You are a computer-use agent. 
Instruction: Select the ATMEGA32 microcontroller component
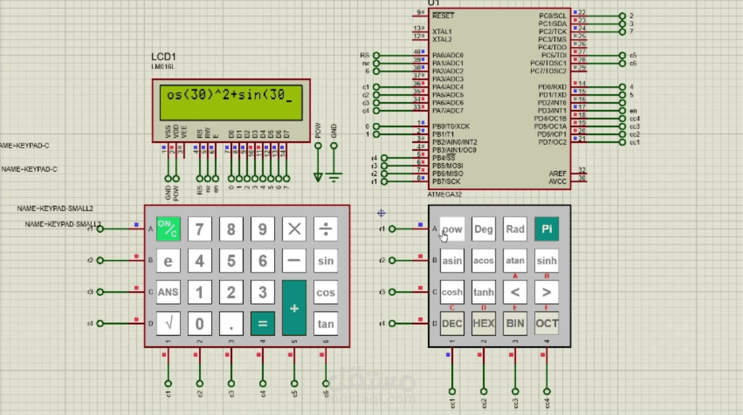pyautogui.click(x=499, y=99)
